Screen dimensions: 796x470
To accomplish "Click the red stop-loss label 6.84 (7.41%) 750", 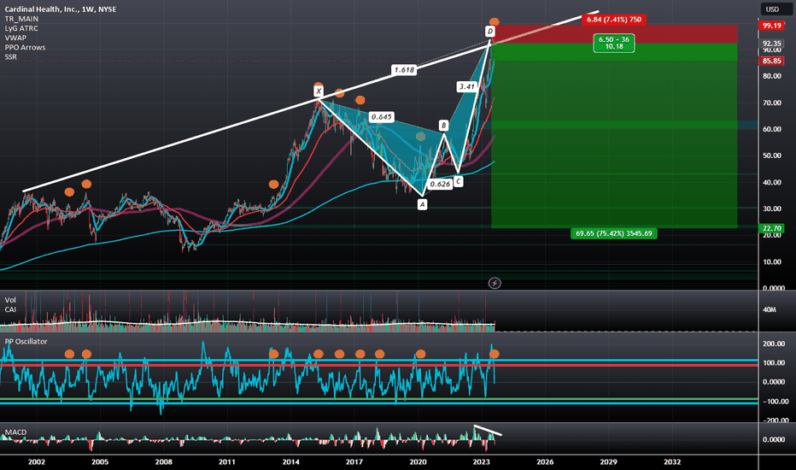I will [x=614, y=20].
